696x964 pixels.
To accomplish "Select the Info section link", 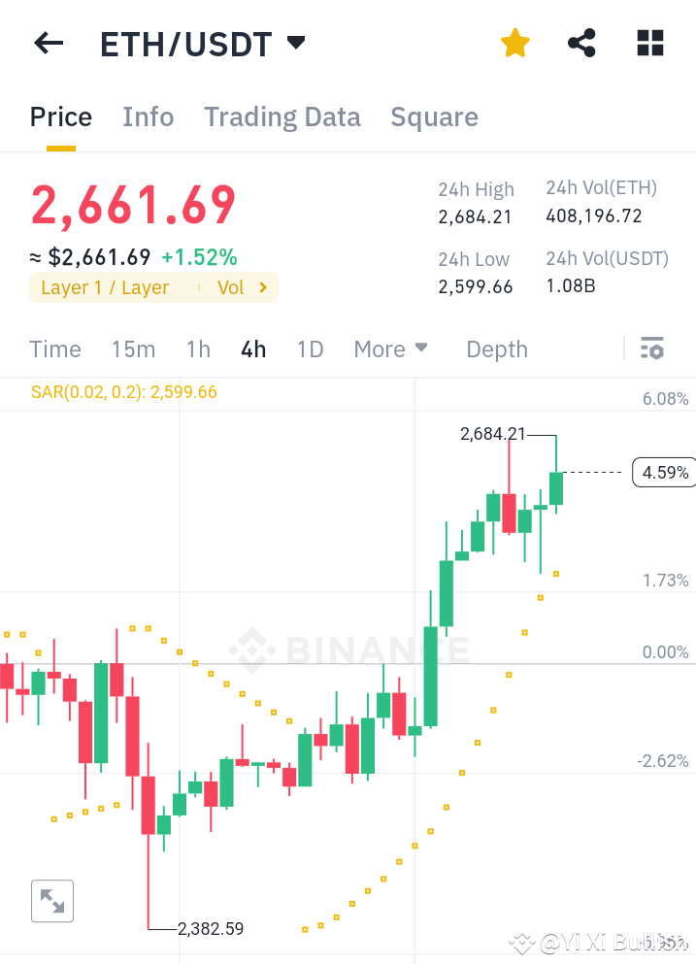I will coord(148,116).
